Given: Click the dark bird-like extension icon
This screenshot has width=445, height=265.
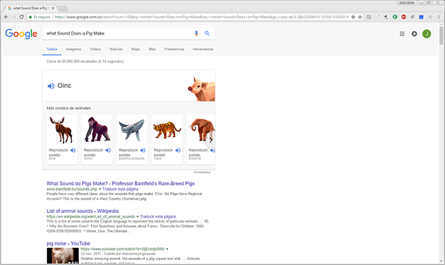Looking at the screenshot, I should coord(386,17).
